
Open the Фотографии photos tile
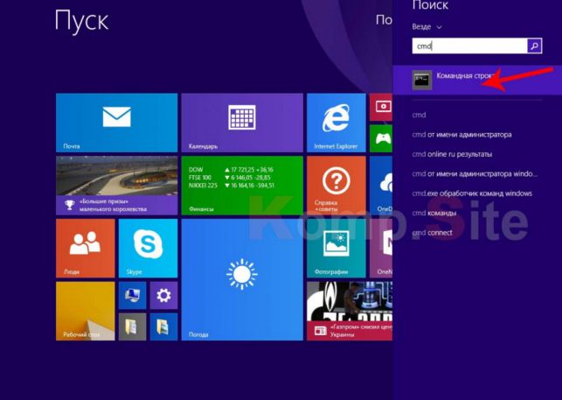coord(337,248)
